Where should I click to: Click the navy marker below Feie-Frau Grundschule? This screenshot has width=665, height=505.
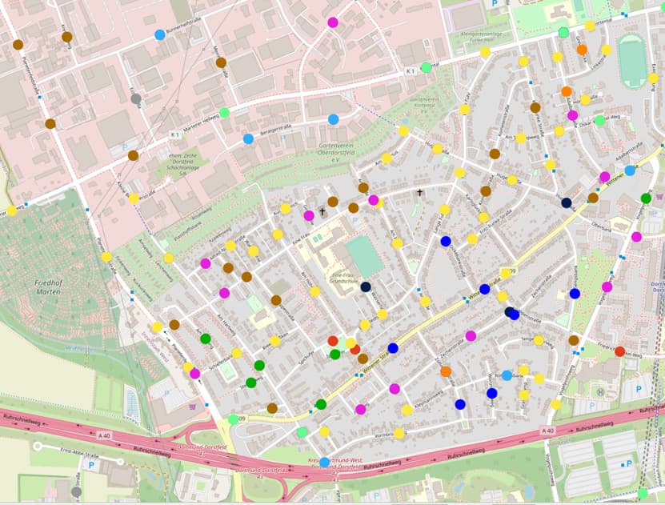pos(366,287)
